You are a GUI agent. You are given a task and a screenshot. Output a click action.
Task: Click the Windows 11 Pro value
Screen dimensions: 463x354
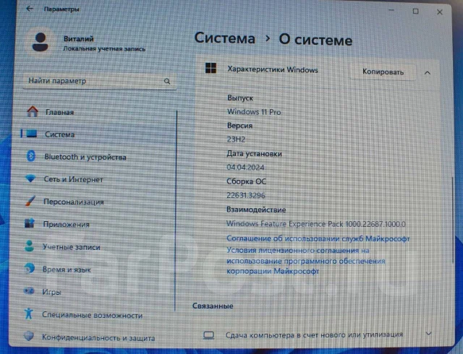[254, 112]
